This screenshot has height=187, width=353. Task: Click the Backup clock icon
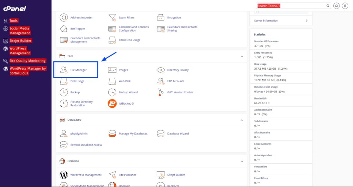(64, 92)
